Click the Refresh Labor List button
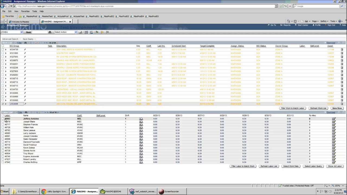 (268, 166)
